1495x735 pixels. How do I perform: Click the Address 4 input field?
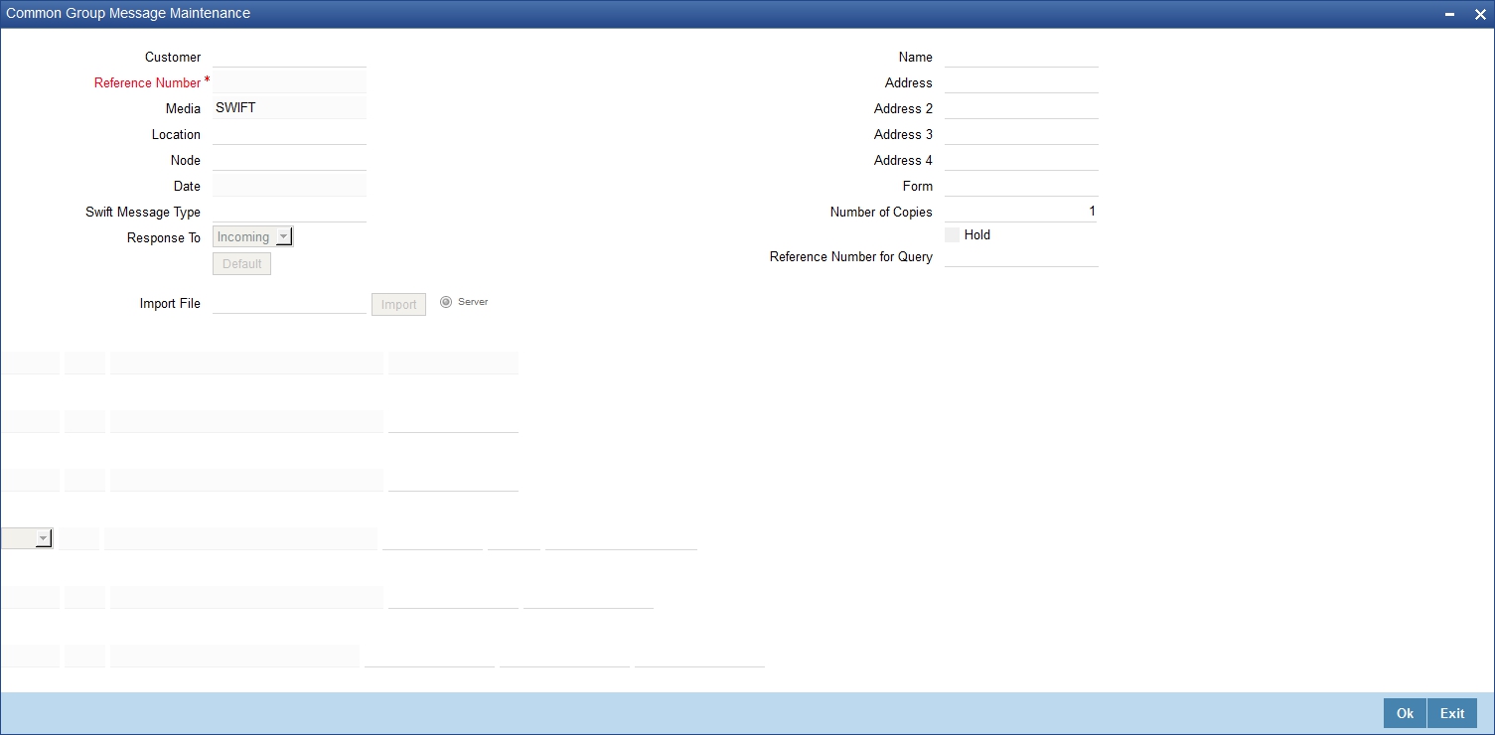point(1021,160)
